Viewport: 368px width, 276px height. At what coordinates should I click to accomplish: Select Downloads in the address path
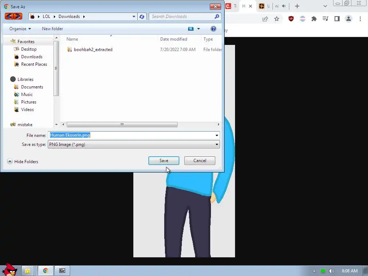point(69,17)
